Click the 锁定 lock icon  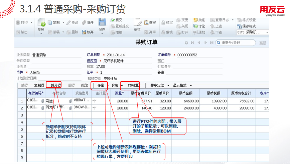pyautogui.click(x=163, y=22)
